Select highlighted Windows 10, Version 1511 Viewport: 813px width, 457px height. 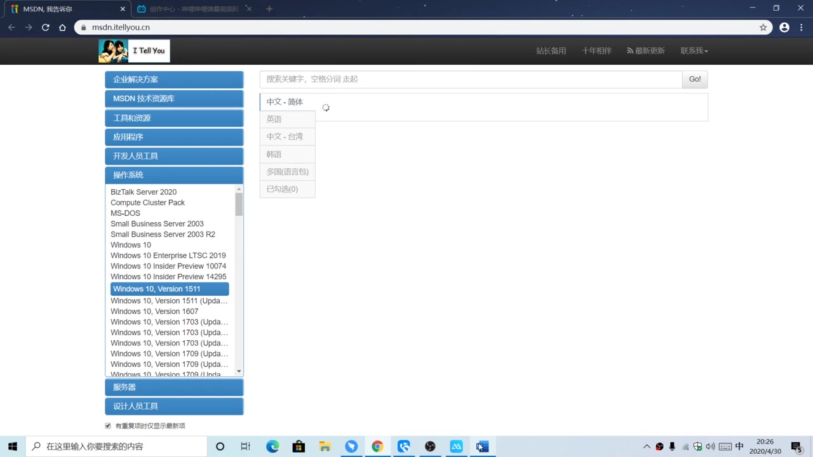tap(170, 289)
